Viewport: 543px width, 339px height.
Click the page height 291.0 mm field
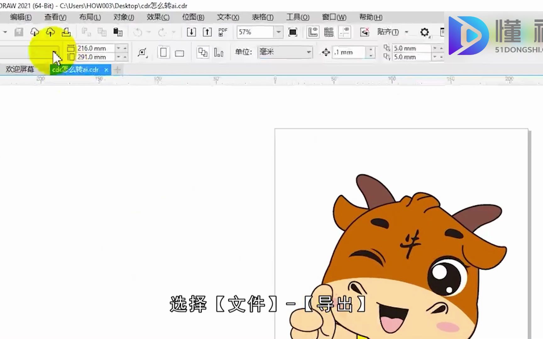coord(96,57)
